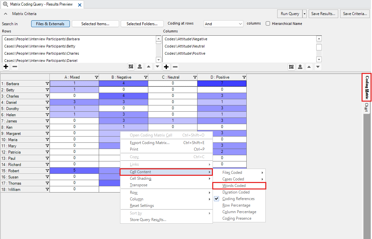Click the Selected Items button
This screenshot has width=372, height=239.
tap(95, 24)
